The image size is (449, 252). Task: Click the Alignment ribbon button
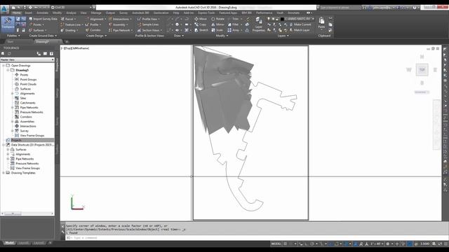(95, 19)
